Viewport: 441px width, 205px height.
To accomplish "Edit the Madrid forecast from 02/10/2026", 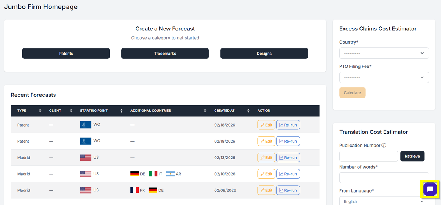I will (266, 174).
